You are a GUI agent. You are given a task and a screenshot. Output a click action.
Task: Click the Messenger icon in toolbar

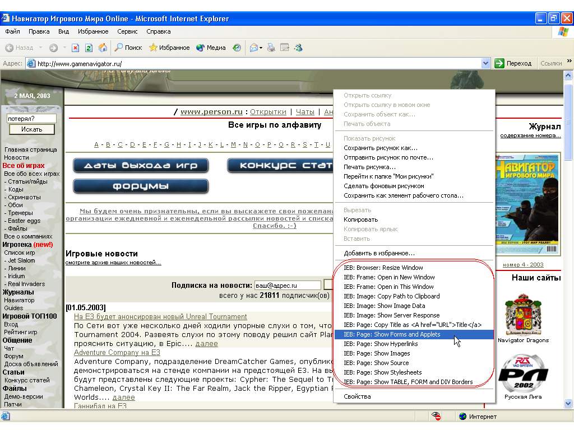[x=298, y=48]
